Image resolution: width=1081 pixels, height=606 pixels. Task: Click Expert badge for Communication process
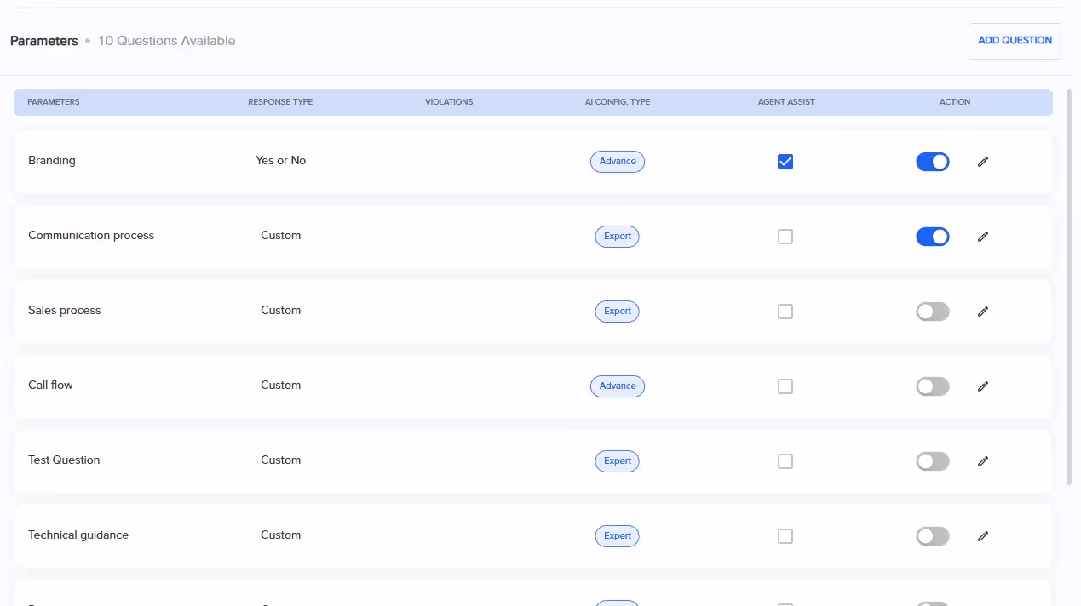618,237
